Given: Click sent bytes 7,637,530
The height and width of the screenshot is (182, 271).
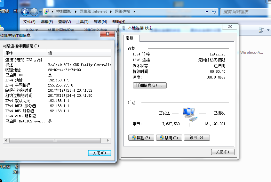Looking at the screenshot, I should (x=171, y=124).
